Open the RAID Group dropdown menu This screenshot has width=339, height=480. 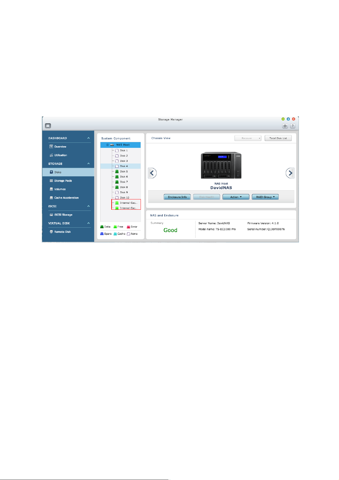265,197
